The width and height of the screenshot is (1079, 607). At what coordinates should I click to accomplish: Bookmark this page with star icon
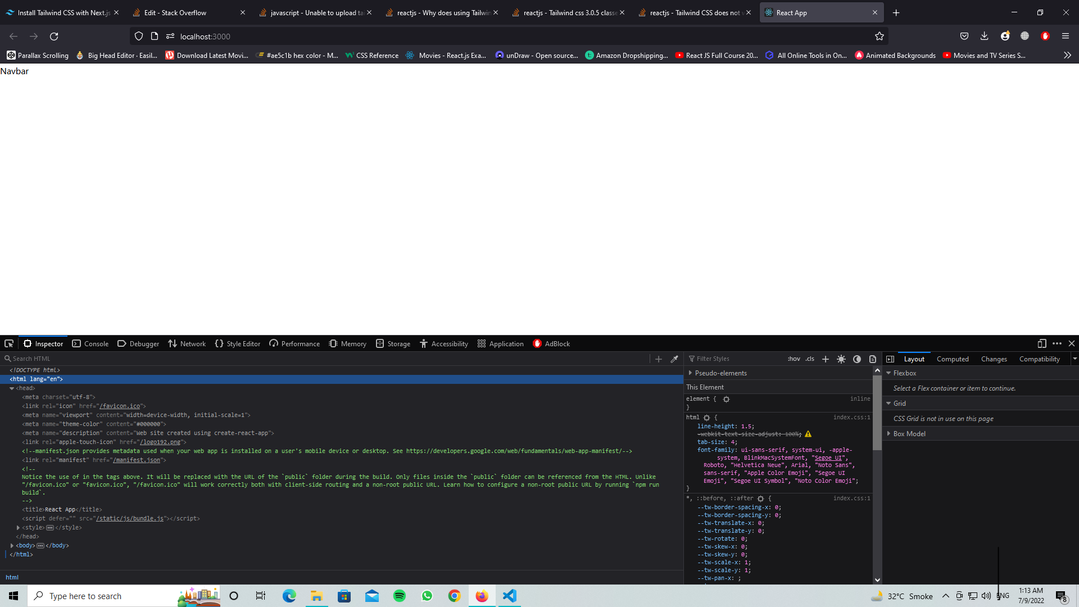879,36
